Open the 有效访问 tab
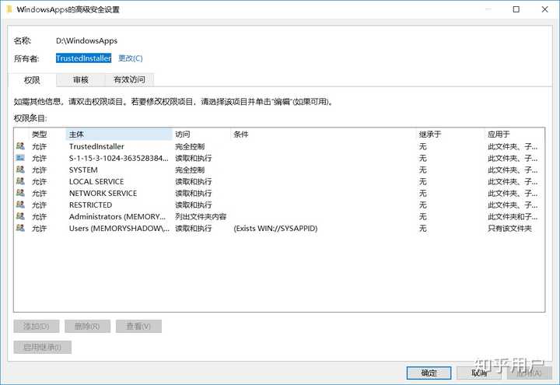The image size is (560, 385). point(129,79)
